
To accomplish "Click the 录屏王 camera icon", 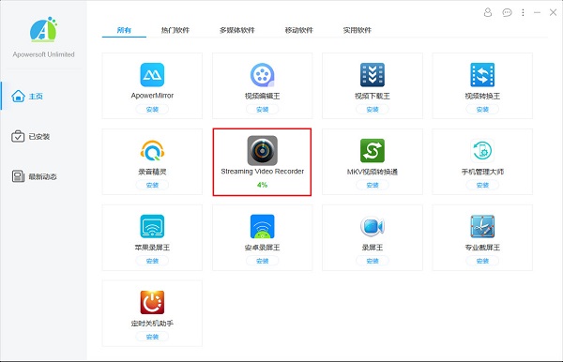I will (x=373, y=226).
